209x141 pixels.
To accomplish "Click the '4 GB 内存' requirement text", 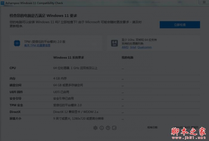I will [x=60, y=78].
